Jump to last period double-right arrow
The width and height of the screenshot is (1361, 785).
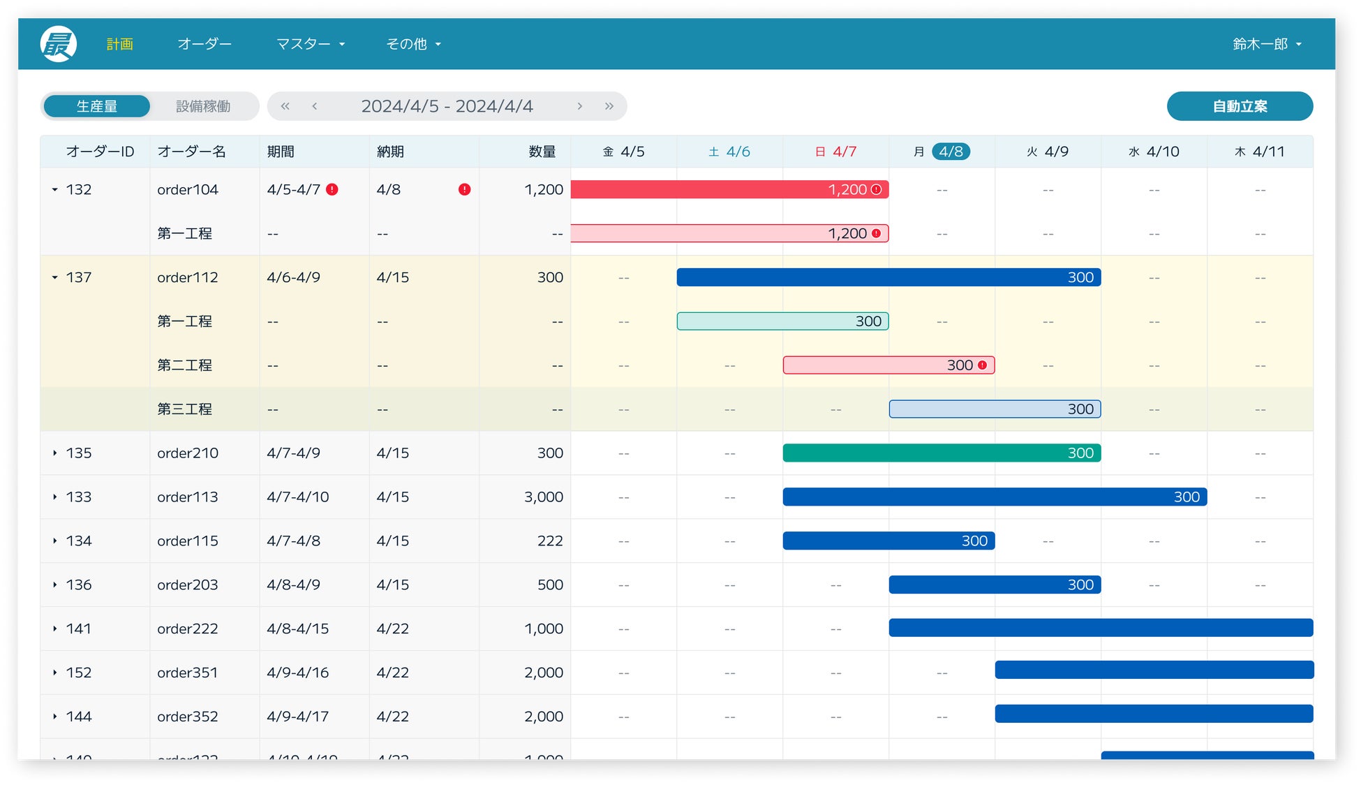pos(609,106)
